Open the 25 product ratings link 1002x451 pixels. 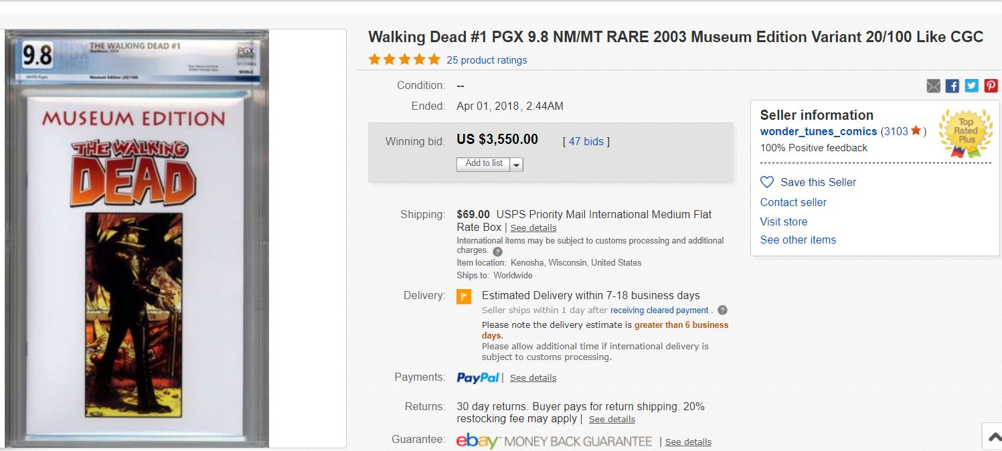pos(487,60)
